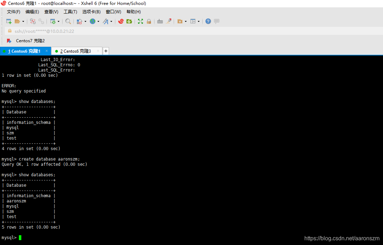Image resolution: width=383 pixels, height=245 pixels.
Task: Click 'Last_SQL_Errno: 0' line
Action: point(59,65)
